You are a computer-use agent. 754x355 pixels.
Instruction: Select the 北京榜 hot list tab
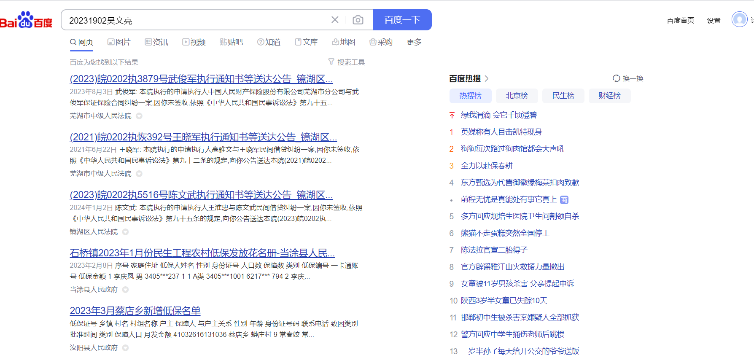pyautogui.click(x=517, y=96)
